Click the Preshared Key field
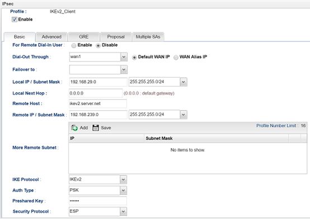This screenshot has height=219, width=310. pyautogui.click(x=98, y=201)
